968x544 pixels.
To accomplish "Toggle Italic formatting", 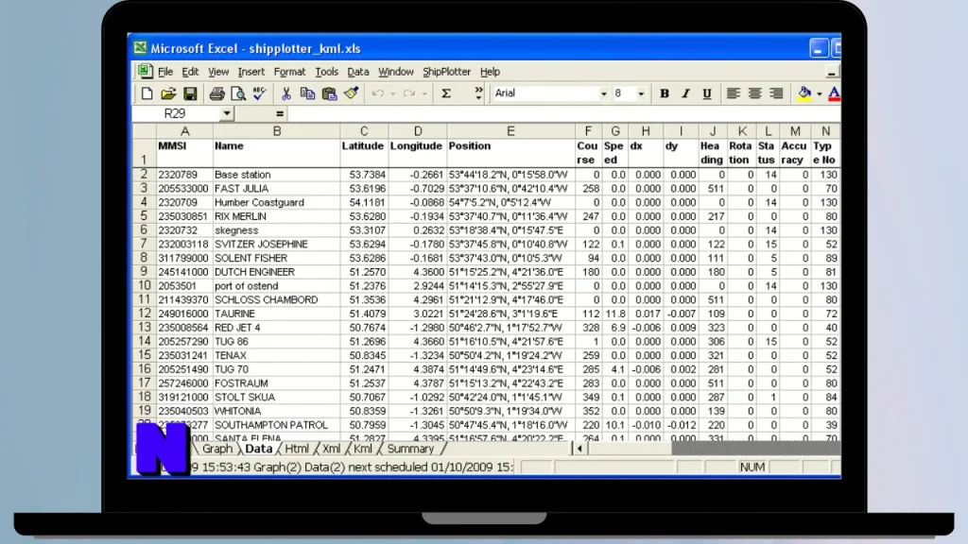I will coord(685,93).
